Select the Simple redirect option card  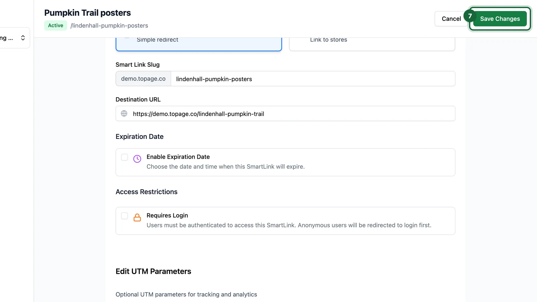pyautogui.click(x=199, y=44)
